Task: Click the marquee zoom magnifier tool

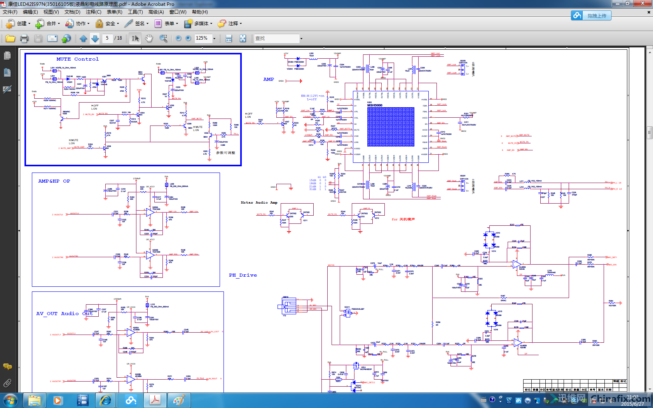Action: (164, 38)
